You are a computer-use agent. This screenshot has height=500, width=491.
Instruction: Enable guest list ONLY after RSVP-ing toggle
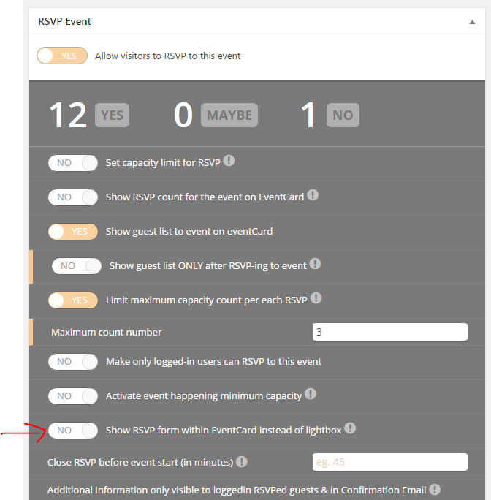point(77,266)
